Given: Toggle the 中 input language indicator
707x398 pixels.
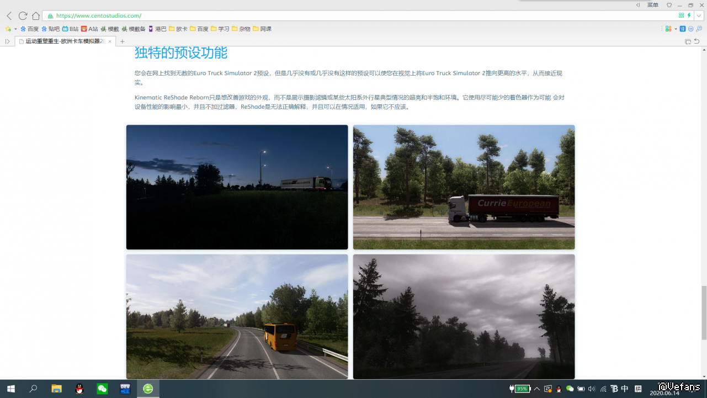Looking at the screenshot, I should coord(625,389).
